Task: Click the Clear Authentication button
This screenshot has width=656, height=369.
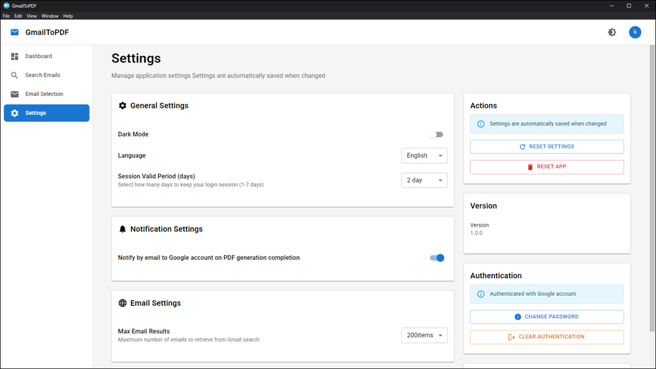Action: [x=546, y=337]
